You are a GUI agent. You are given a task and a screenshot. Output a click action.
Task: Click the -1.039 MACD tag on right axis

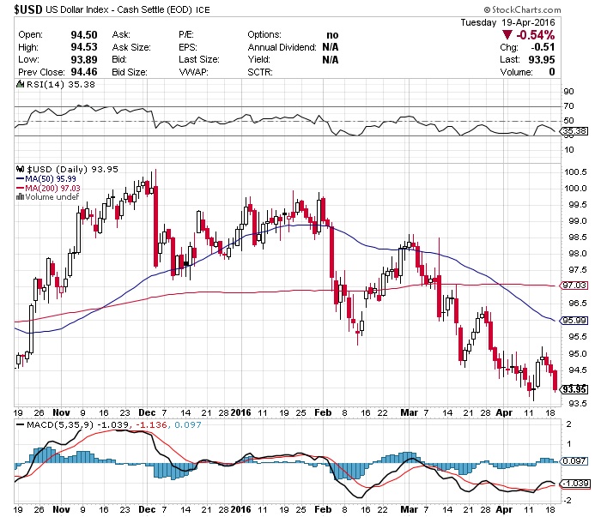click(x=575, y=484)
